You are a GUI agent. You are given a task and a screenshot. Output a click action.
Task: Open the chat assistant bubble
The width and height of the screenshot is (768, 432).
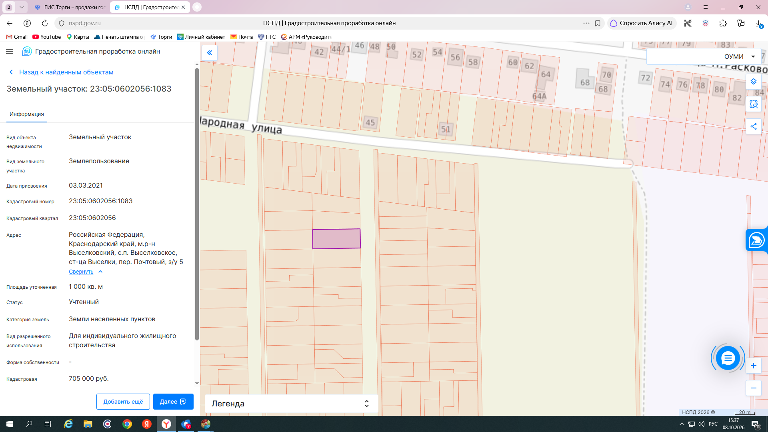(x=728, y=358)
